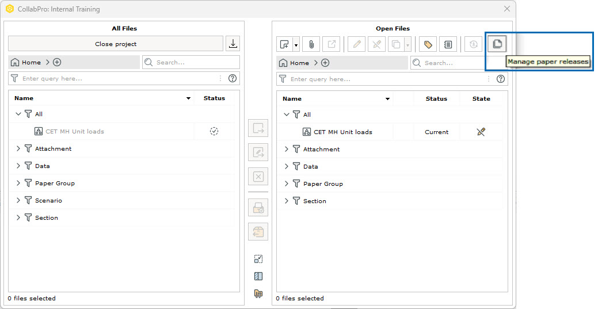Click the open-for-edit transfer icon in center column
Image resolution: width=598 pixels, height=309 pixels.
[x=258, y=152]
